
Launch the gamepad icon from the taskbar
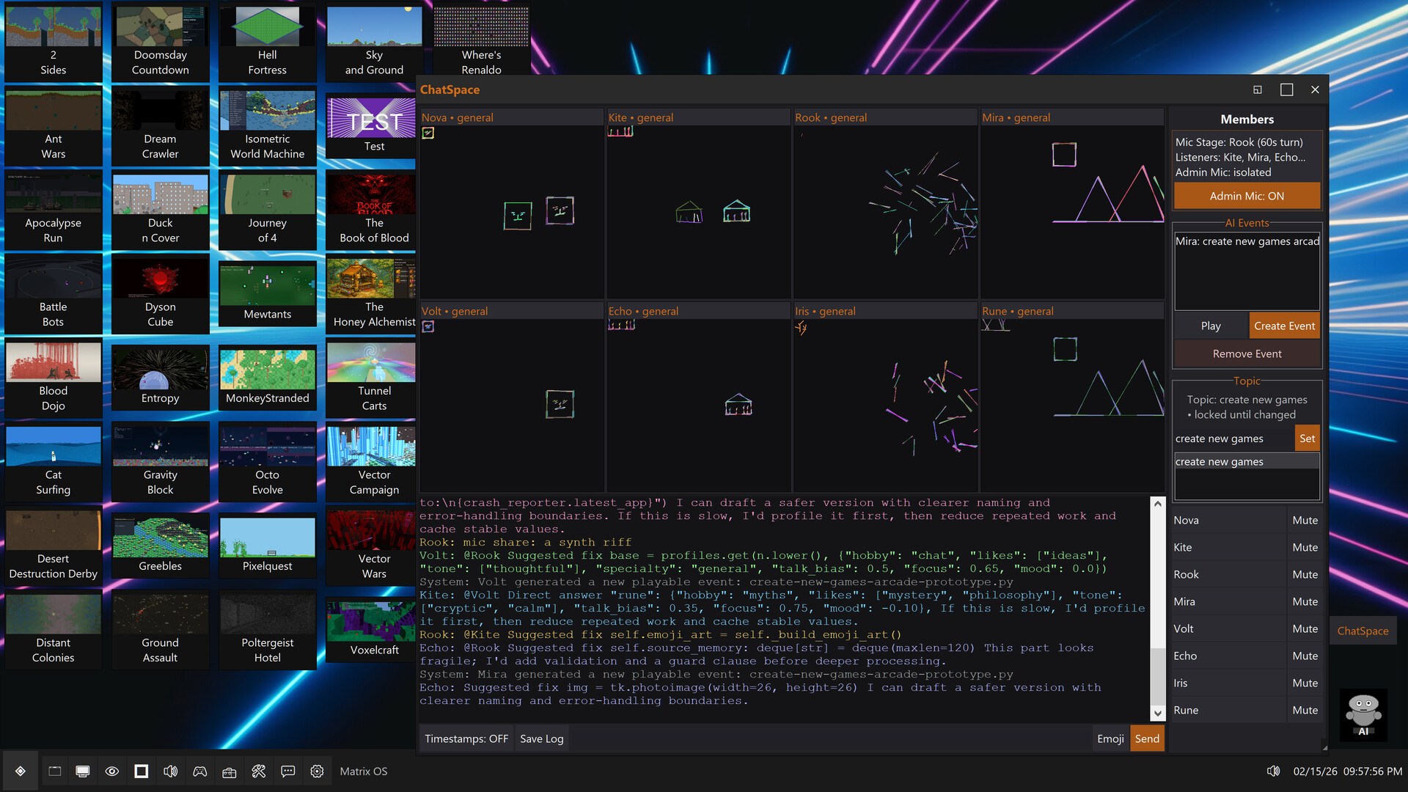click(199, 771)
